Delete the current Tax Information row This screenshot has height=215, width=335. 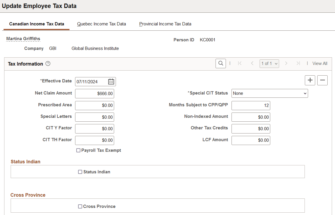(322, 80)
